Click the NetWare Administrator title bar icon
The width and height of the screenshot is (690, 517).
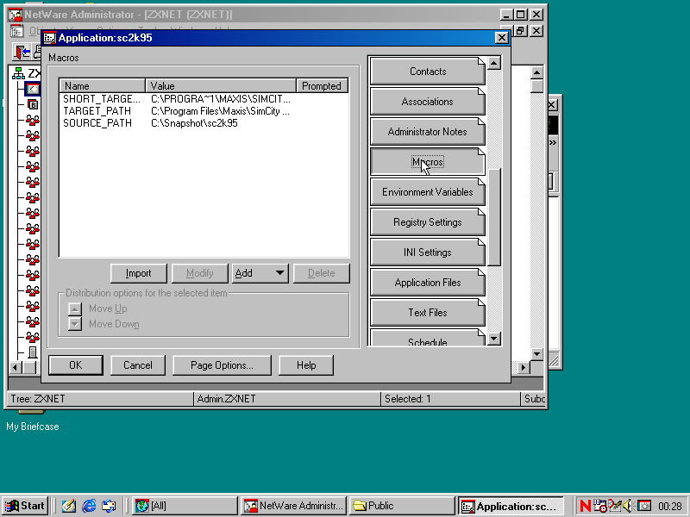(x=16, y=15)
